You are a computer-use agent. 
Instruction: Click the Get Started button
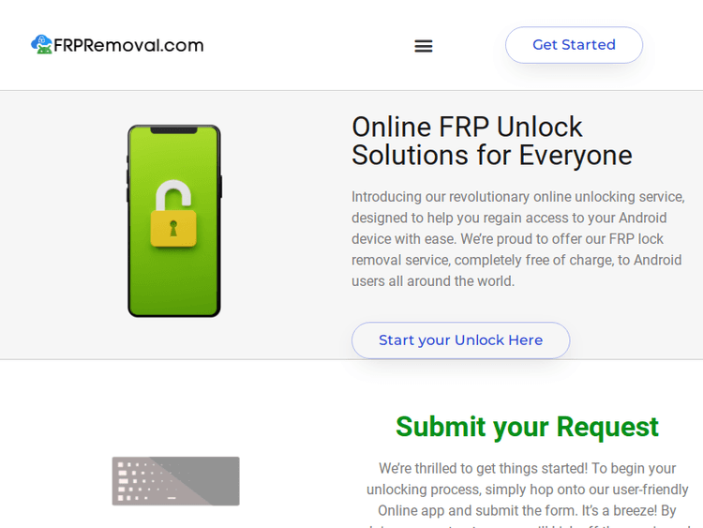point(574,45)
